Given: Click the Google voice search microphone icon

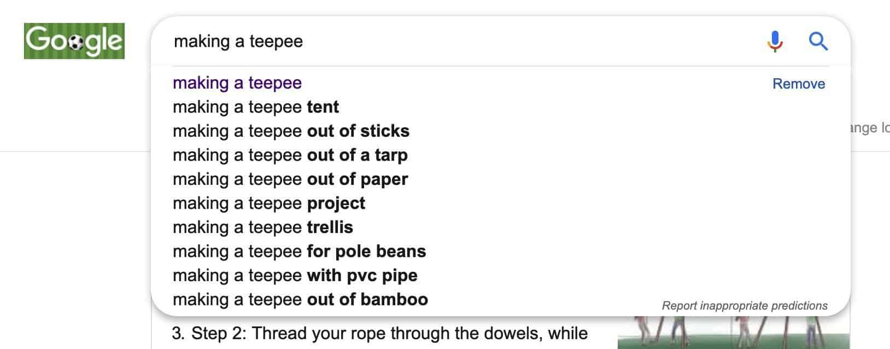Looking at the screenshot, I should point(775,41).
